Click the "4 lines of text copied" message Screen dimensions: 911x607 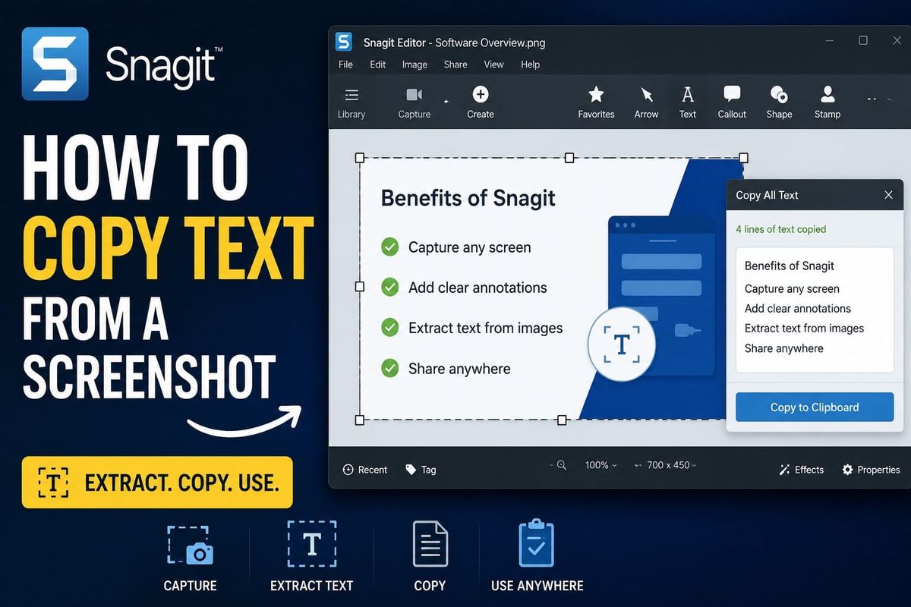[780, 229]
